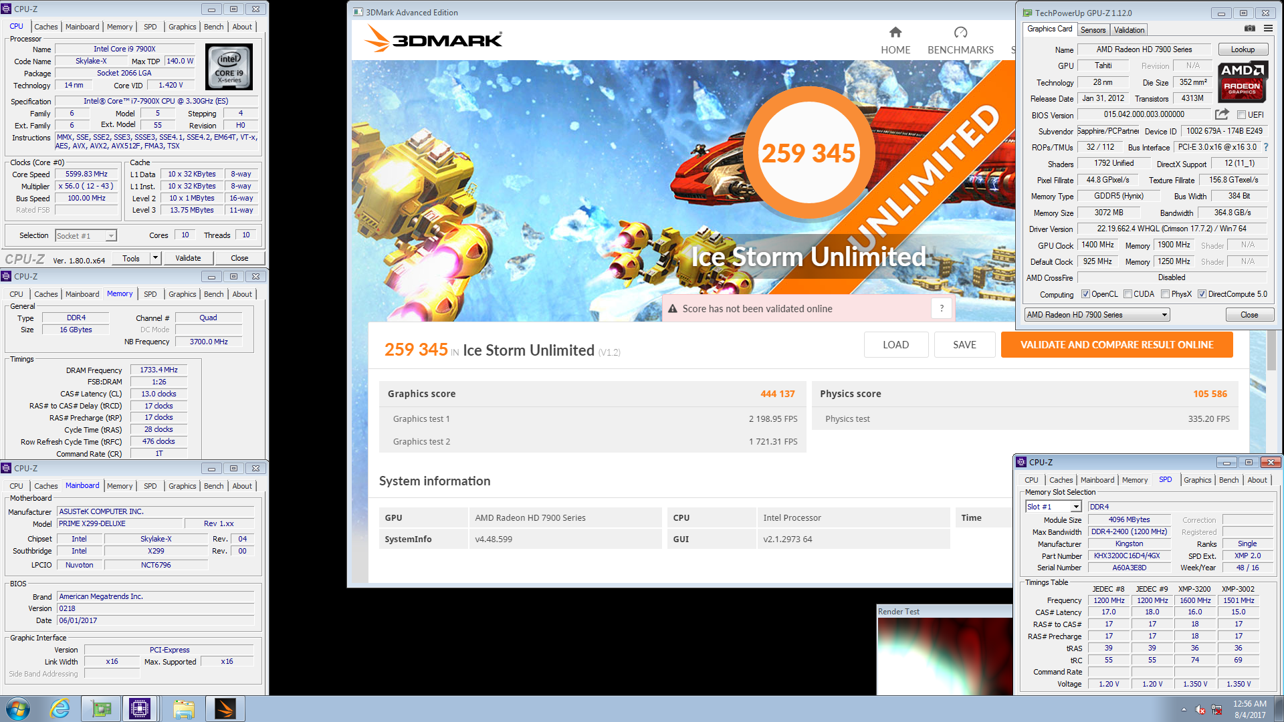This screenshot has width=1284, height=722.
Task: Click the AMD Radeon Graphics logo
Action: (1242, 81)
